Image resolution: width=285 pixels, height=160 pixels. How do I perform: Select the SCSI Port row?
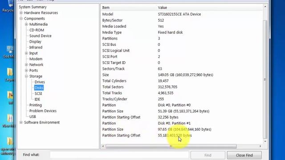point(182,56)
